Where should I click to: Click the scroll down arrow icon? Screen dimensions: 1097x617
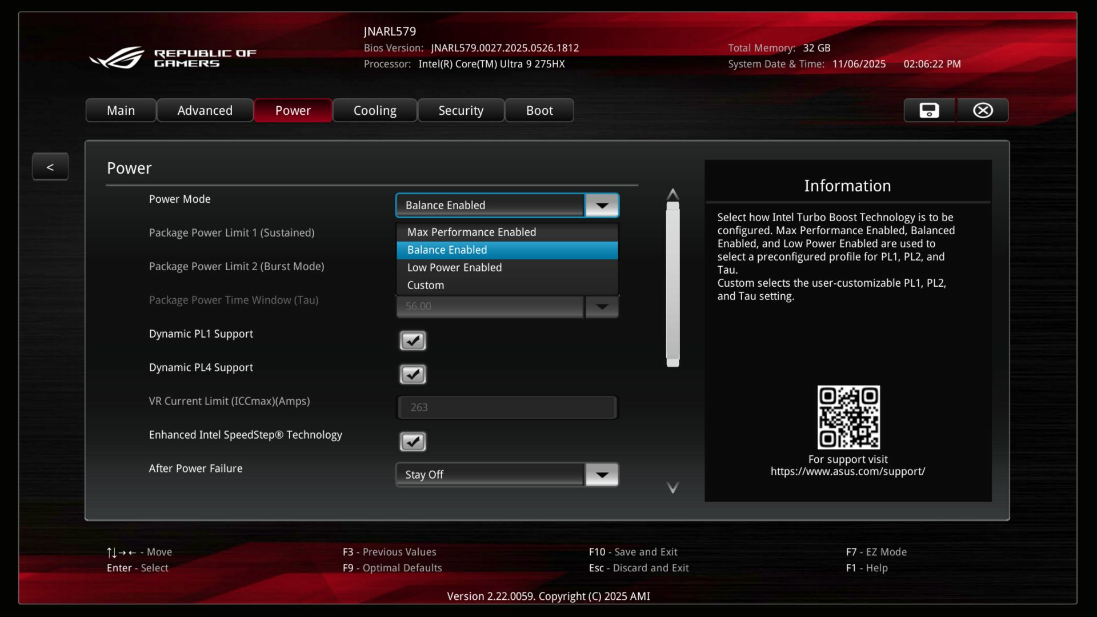pyautogui.click(x=672, y=488)
